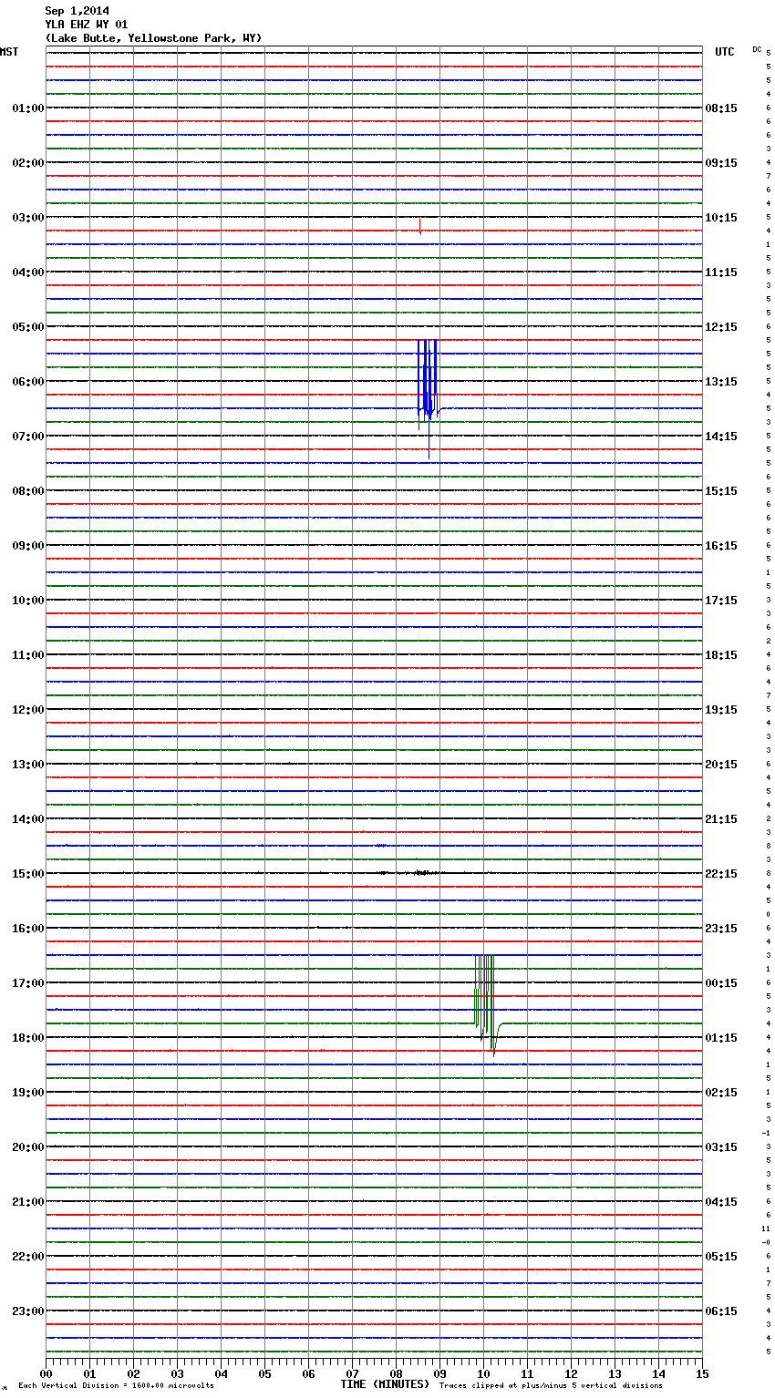Select the 12:00 MST hour label
This screenshot has height=1398, width=775.
tap(28, 710)
